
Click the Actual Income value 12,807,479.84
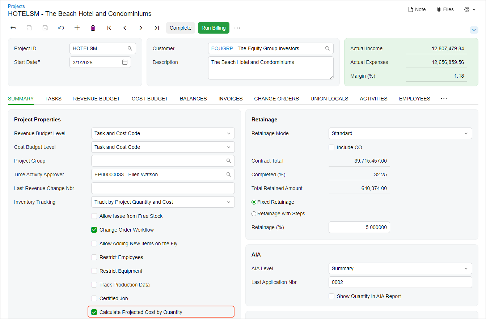pyautogui.click(x=448, y=48)
